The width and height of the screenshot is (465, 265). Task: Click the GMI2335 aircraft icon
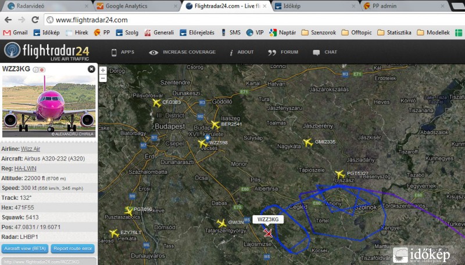308,142
